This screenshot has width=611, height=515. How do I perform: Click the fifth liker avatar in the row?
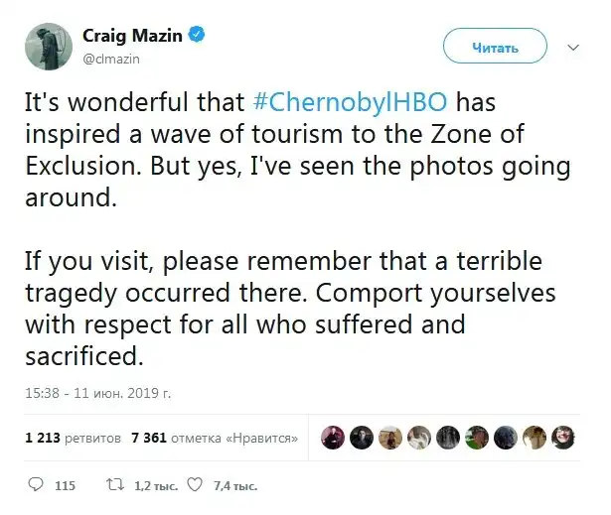coord(449,437)
